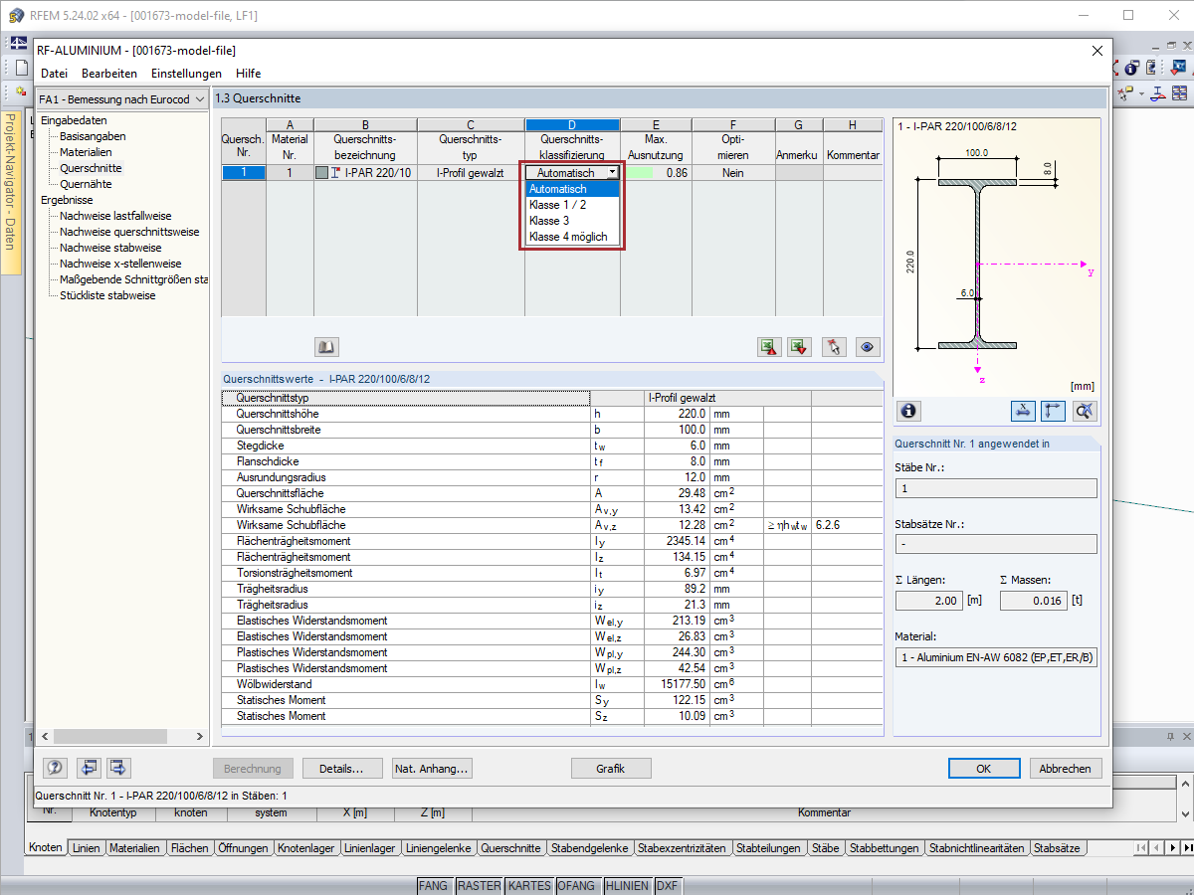Toggle HLINIEN guidelines in status bar
The image size is (1194, 895).
coord(627,885)
